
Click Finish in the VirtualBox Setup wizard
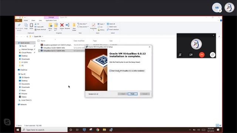[133, 94]
